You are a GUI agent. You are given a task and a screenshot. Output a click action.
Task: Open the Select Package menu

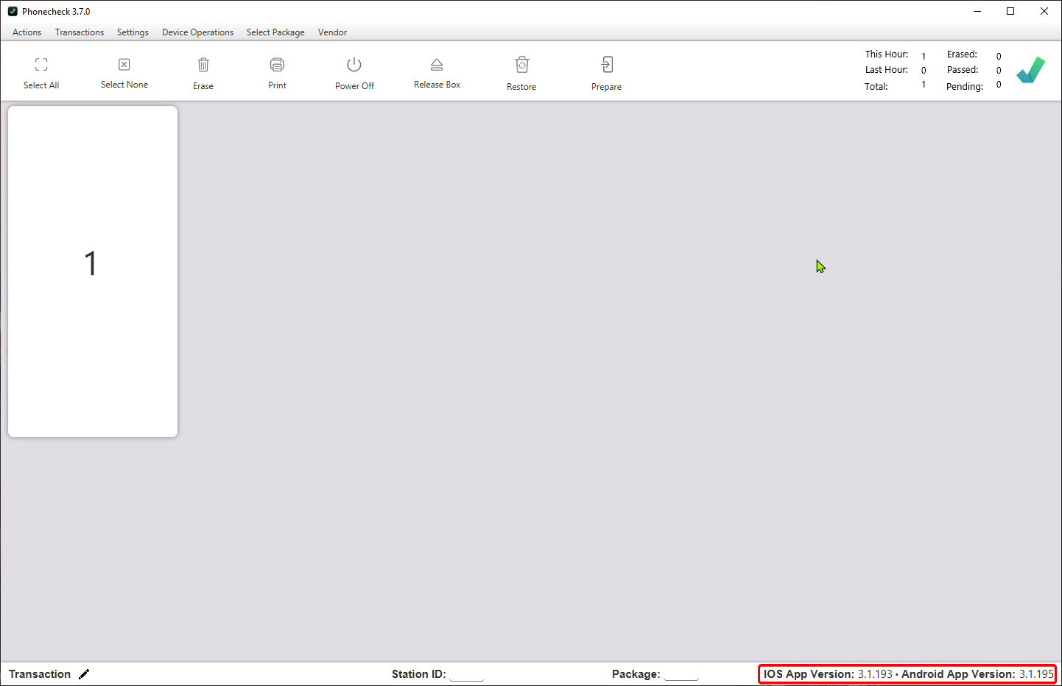click(275, 32)
